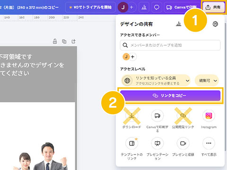Expand the 編集可 permission dropdown
227x170 pixels.
(207, 81)
